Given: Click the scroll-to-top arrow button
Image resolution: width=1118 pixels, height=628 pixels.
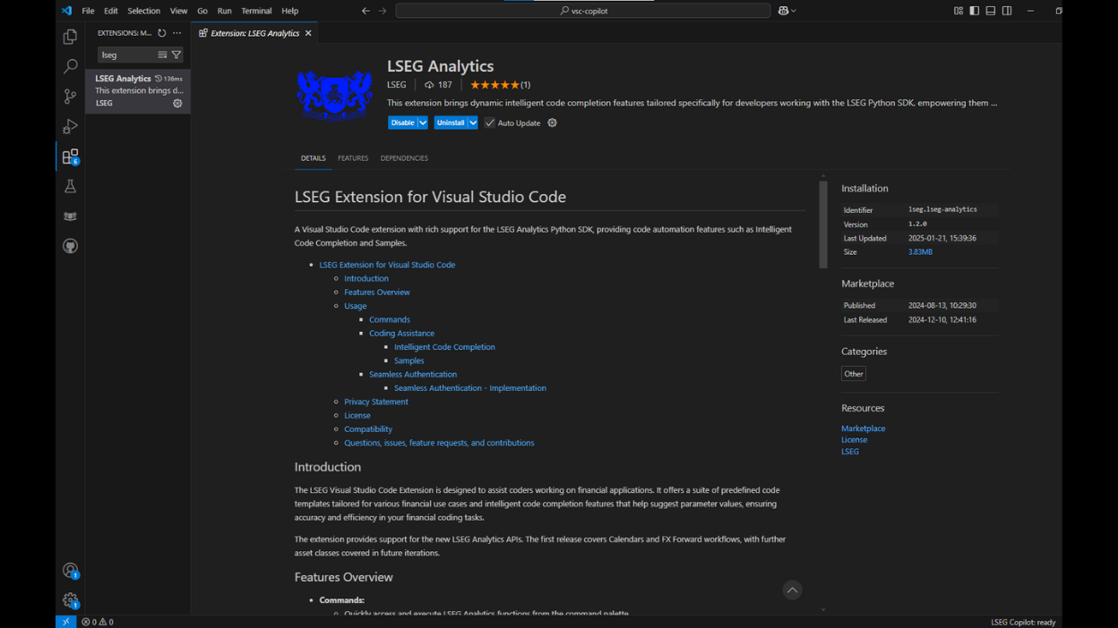Looking at the screenshot, I should point(792,590).
